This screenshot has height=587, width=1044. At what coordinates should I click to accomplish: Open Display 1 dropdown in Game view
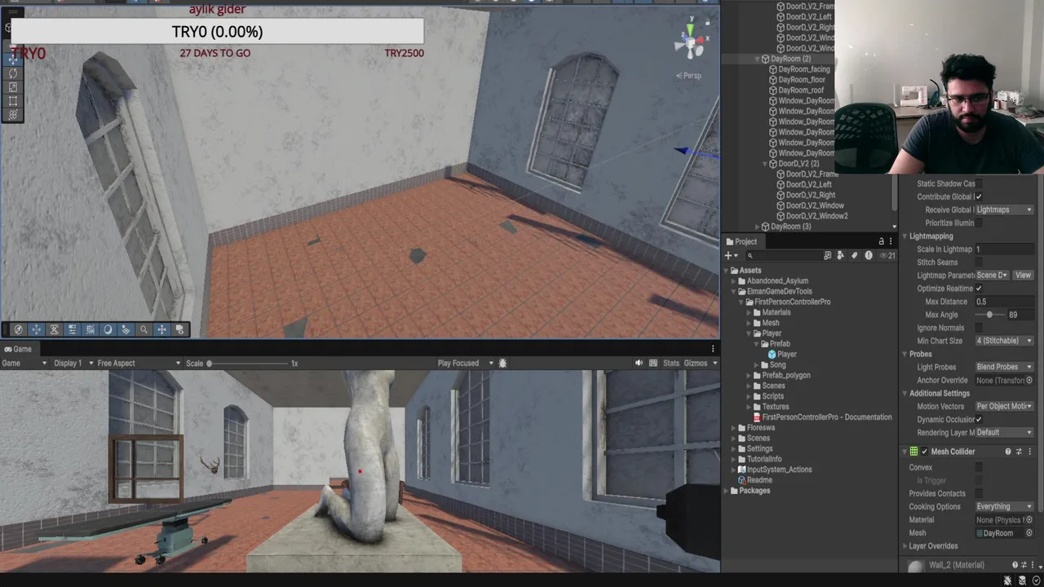pos(72,363)
